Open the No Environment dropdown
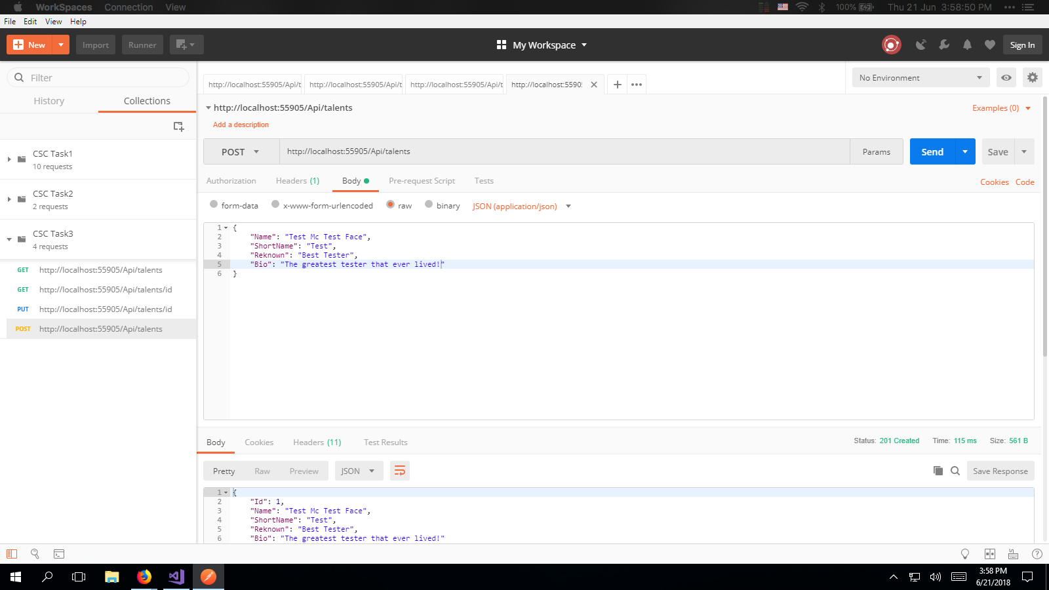Screen dimensions: 1049x590 (x=920, y=77)
